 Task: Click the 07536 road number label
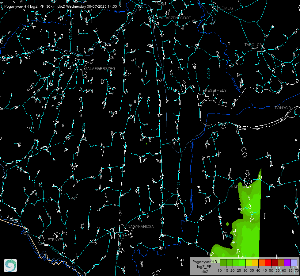(x=84, y=128)
